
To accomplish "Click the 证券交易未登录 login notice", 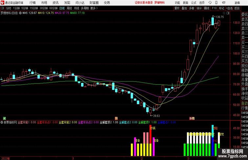I will (144, 3).
